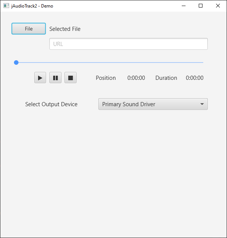The width and height of the screenshot is (227, 238).
Task: Click the blue seek slider thumb
Action: (16, 63)
